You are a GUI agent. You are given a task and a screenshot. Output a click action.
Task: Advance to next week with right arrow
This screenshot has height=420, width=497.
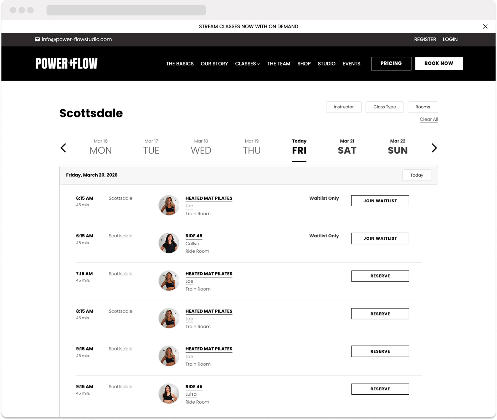tap(434, 148)
